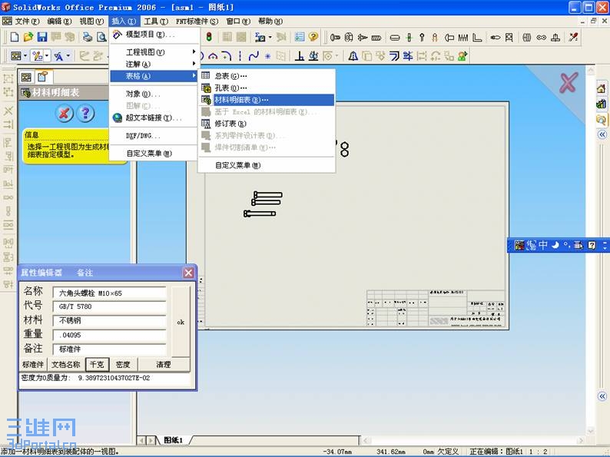
Task: Open the 编辑(E) menu
Action: (59, 21)
